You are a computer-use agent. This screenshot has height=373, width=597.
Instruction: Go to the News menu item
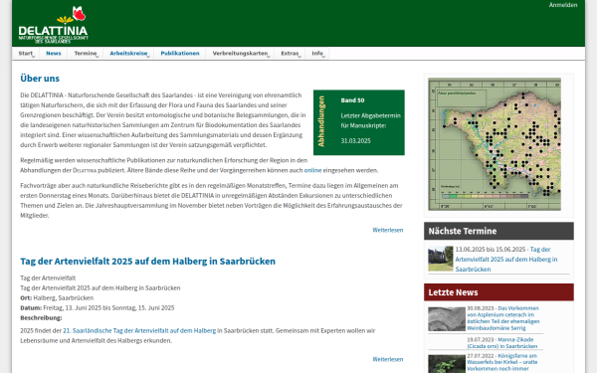click(54, 54)
